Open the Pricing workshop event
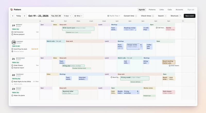 (130, 92)
